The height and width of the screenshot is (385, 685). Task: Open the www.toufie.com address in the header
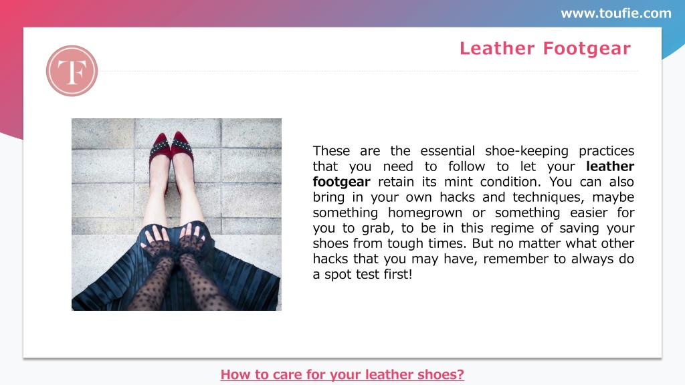click(x=616, y=13)
